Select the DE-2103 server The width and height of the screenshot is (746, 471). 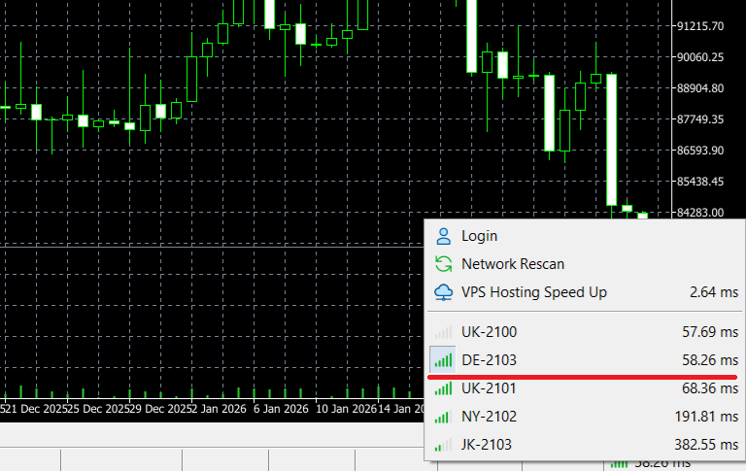(x=584, y=360)
